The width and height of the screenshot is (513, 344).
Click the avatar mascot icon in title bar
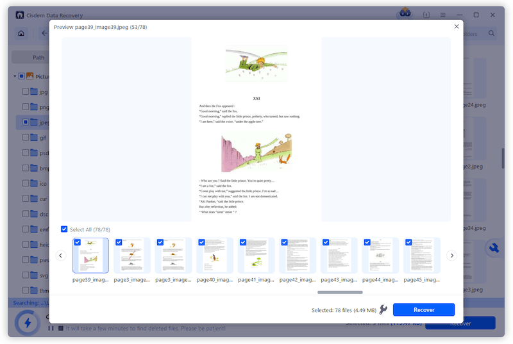point(405,13)
